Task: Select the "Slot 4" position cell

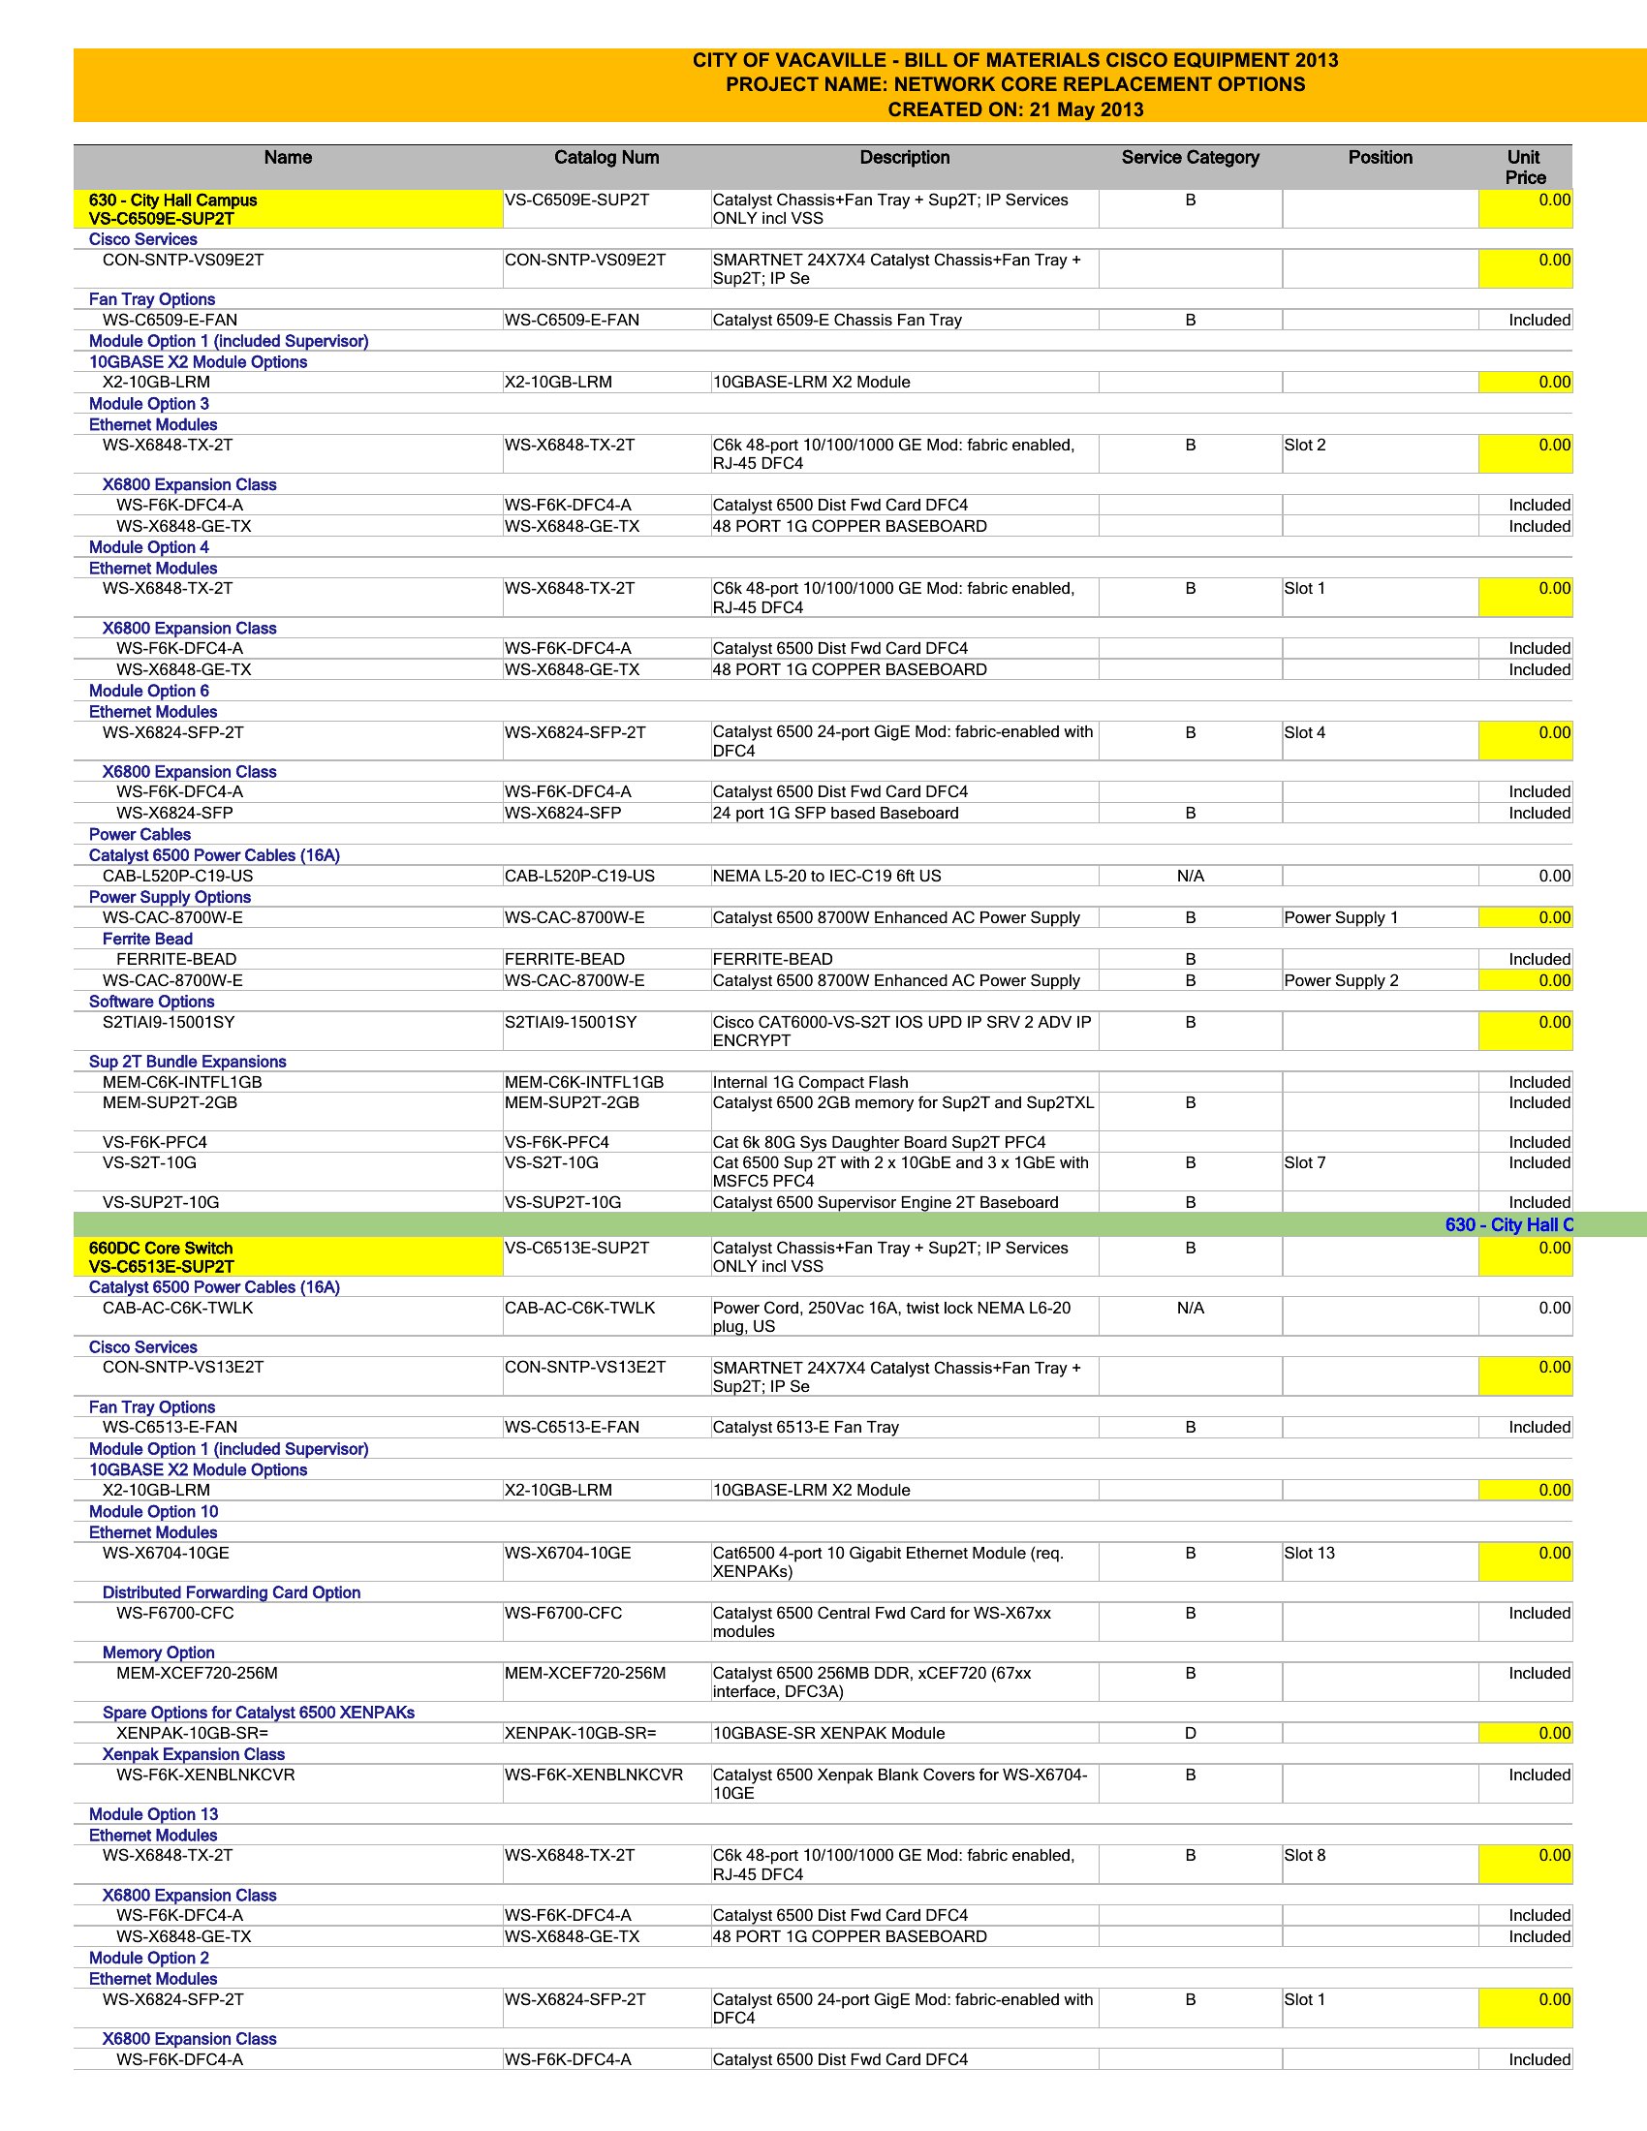Action: [1380, 742]
